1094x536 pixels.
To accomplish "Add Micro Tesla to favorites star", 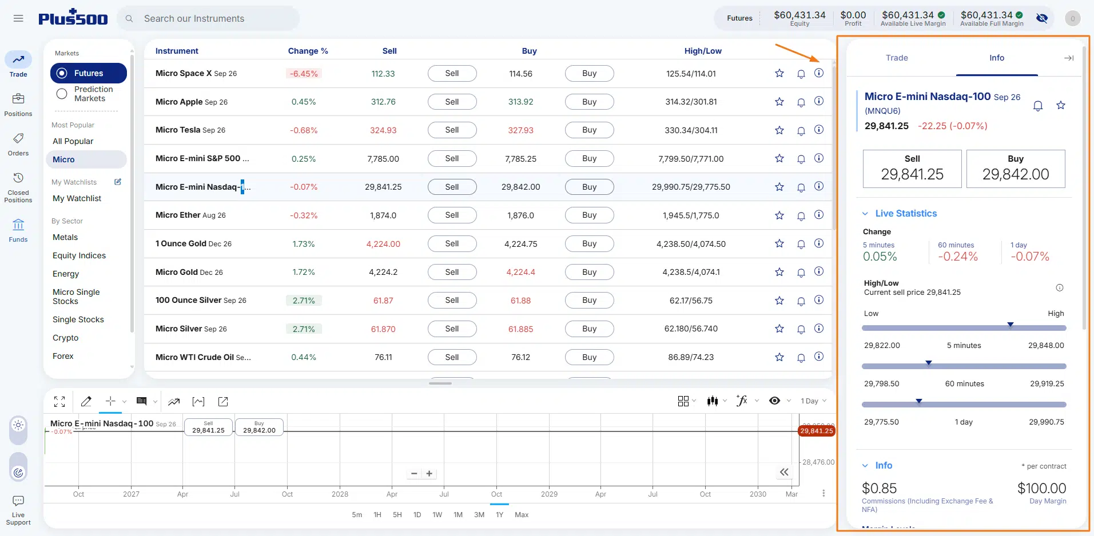I will pos(779,130).
